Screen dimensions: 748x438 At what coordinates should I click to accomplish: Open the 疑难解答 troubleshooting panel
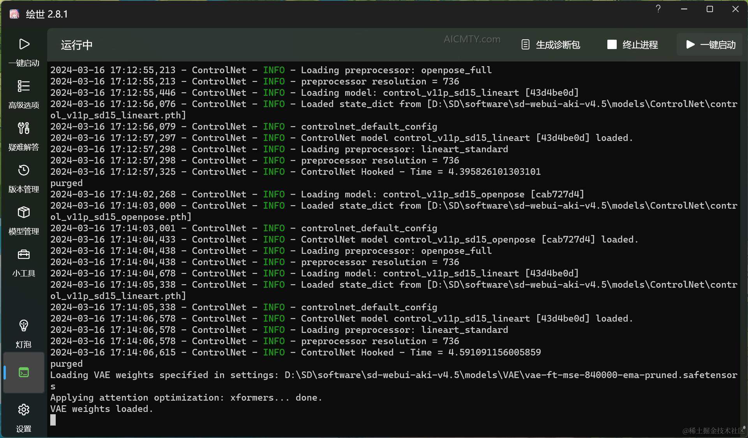(24, 136)
